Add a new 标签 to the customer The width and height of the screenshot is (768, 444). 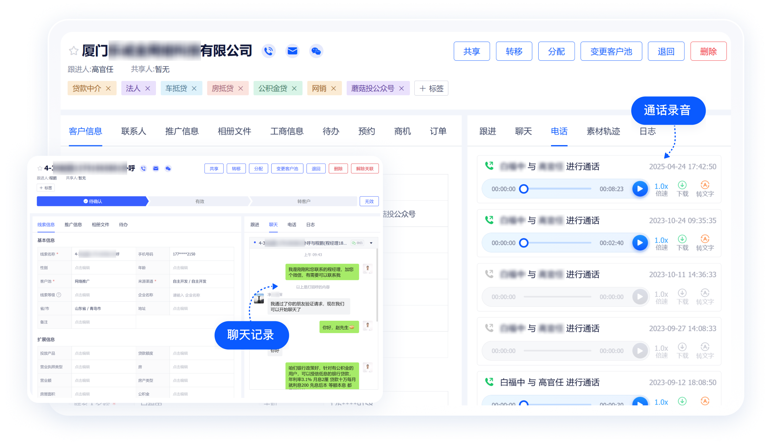[x=431, y=89]
